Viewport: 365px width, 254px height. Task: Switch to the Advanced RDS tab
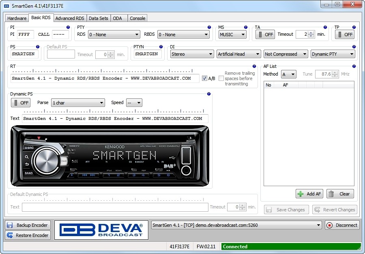(x=70, y=18)
